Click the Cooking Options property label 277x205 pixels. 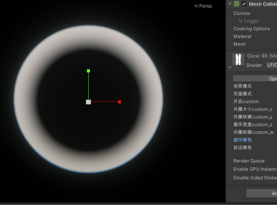(x=252, y=29)
